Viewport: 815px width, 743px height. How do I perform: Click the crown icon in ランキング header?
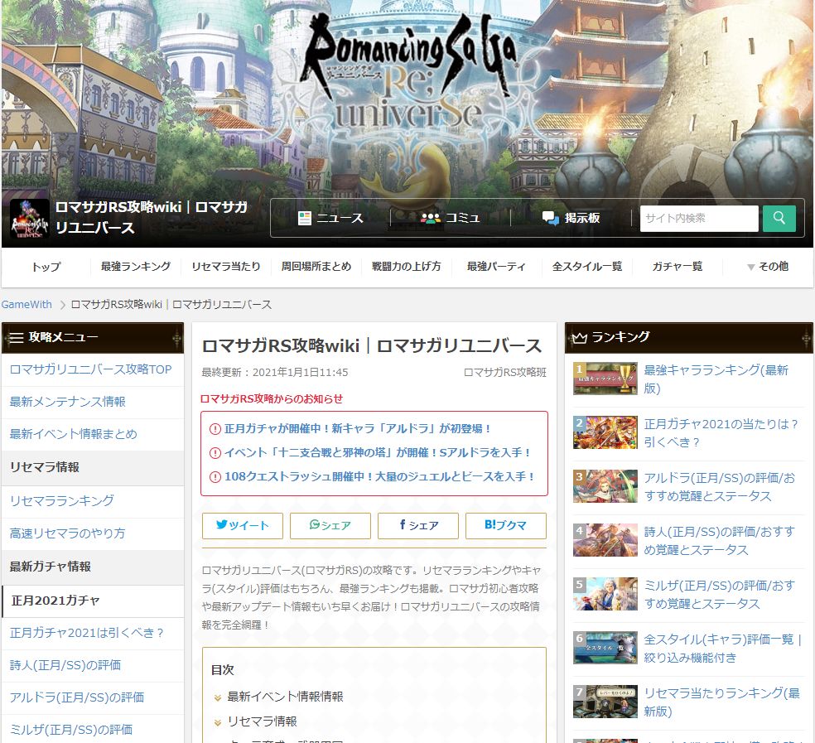click(580, 338)
